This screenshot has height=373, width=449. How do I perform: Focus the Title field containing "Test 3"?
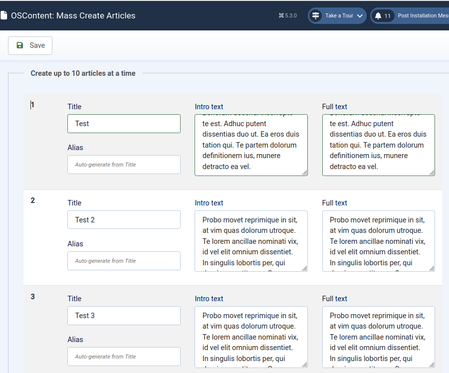124,316
